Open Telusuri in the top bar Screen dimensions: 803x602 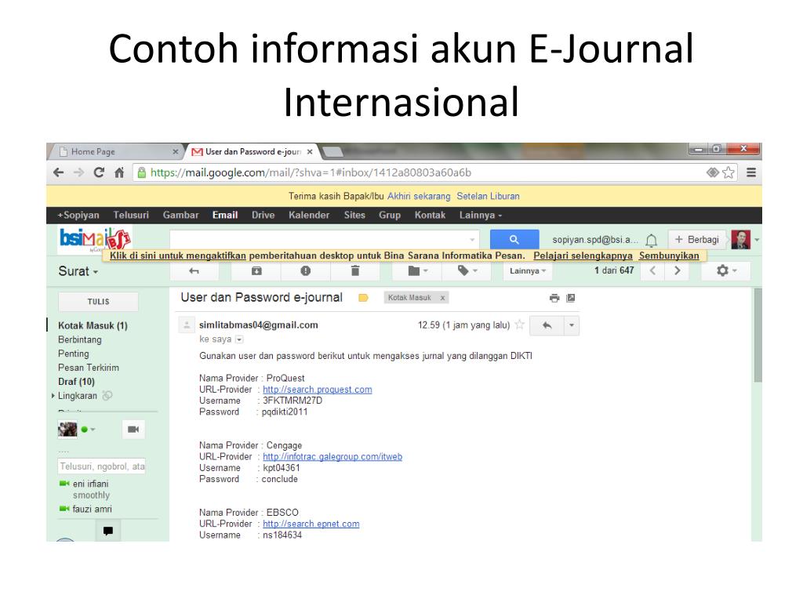click(x=131, y=215)
